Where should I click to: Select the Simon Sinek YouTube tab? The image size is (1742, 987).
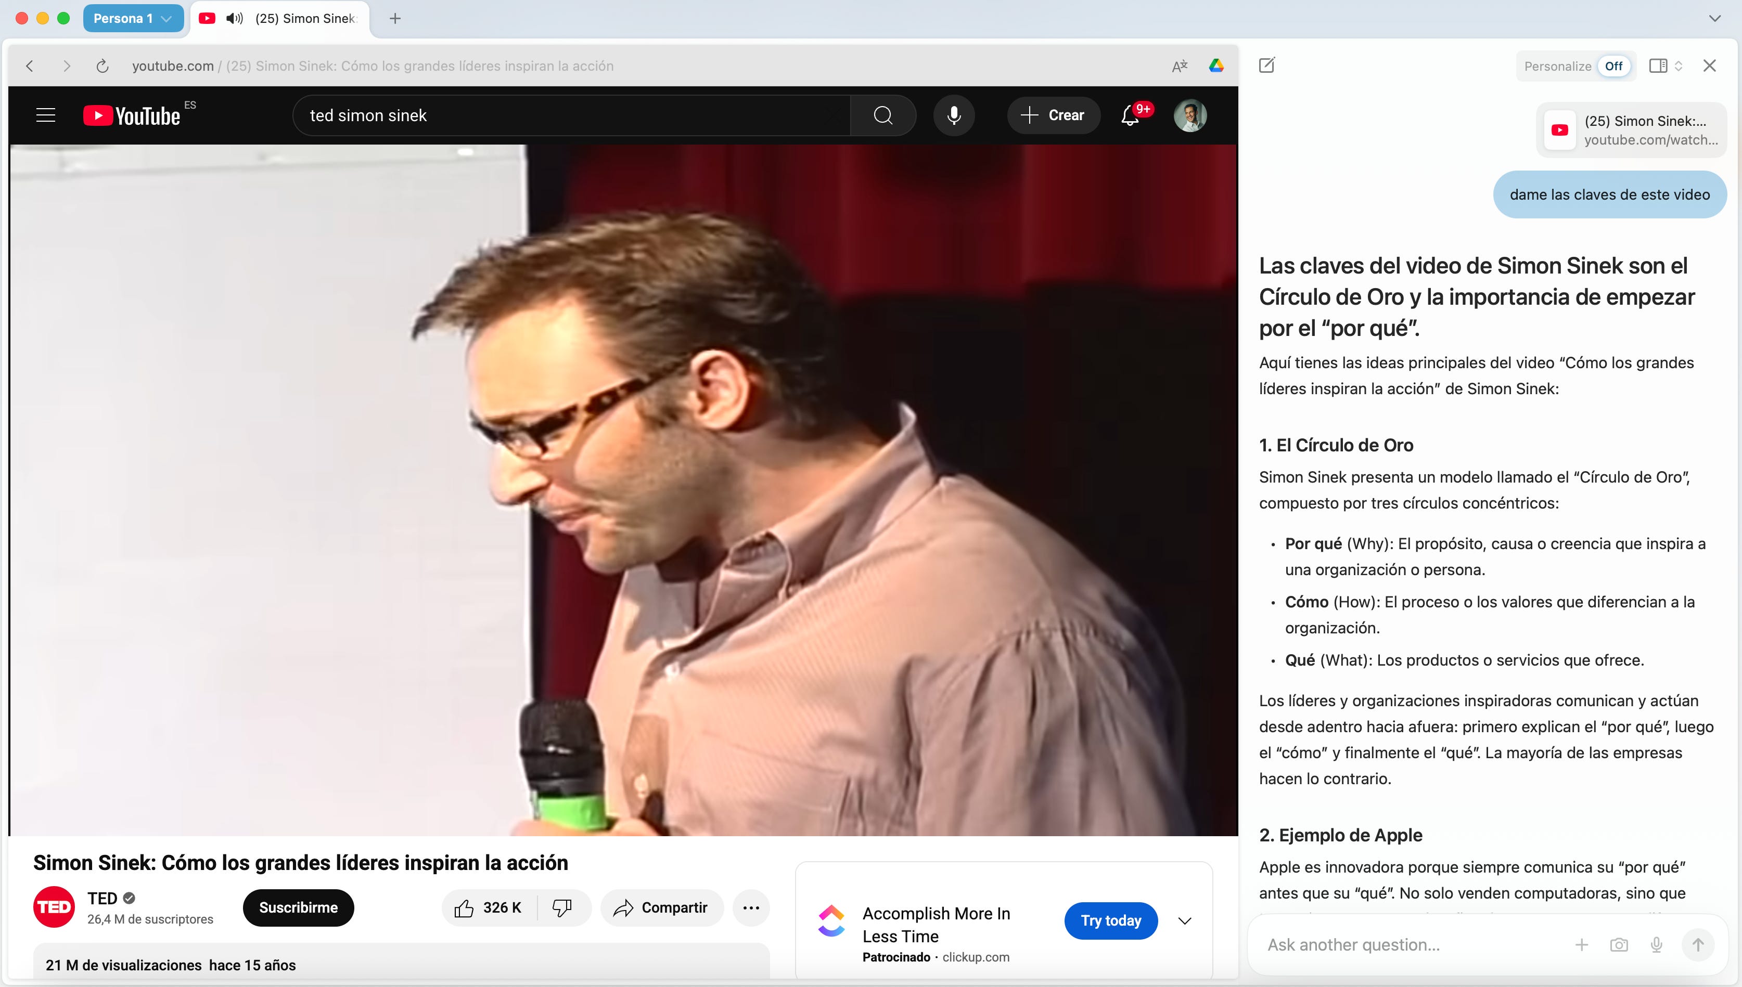(x=305, y=18)
